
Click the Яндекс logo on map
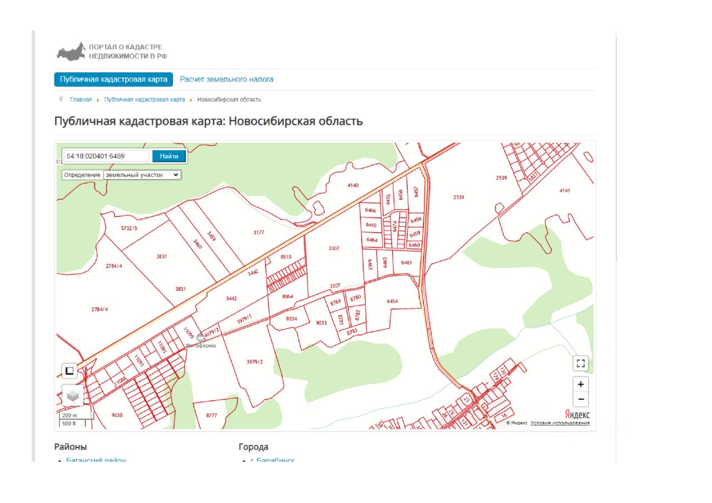pos(577,415)
